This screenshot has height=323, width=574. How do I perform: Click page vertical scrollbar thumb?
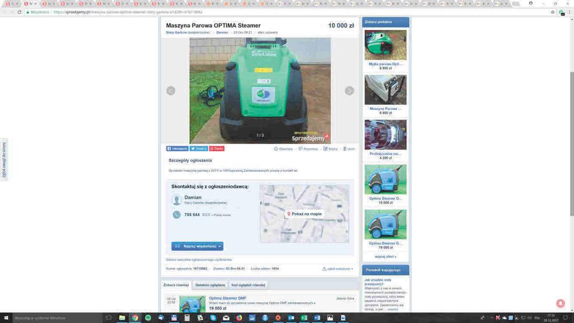coord(572,144)
